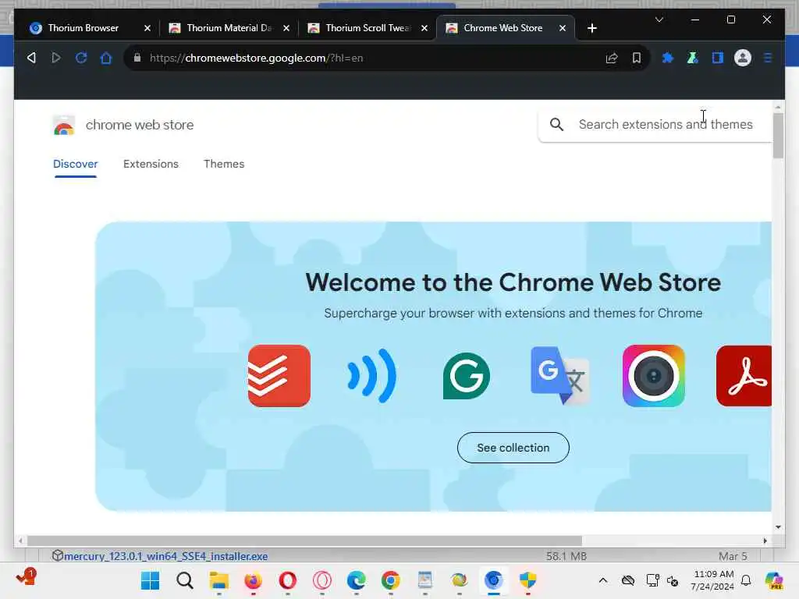This screenshot has width=799, height=599.
Task: Close the Thorium Scroll Twea tab
Action: pos(424,28)
